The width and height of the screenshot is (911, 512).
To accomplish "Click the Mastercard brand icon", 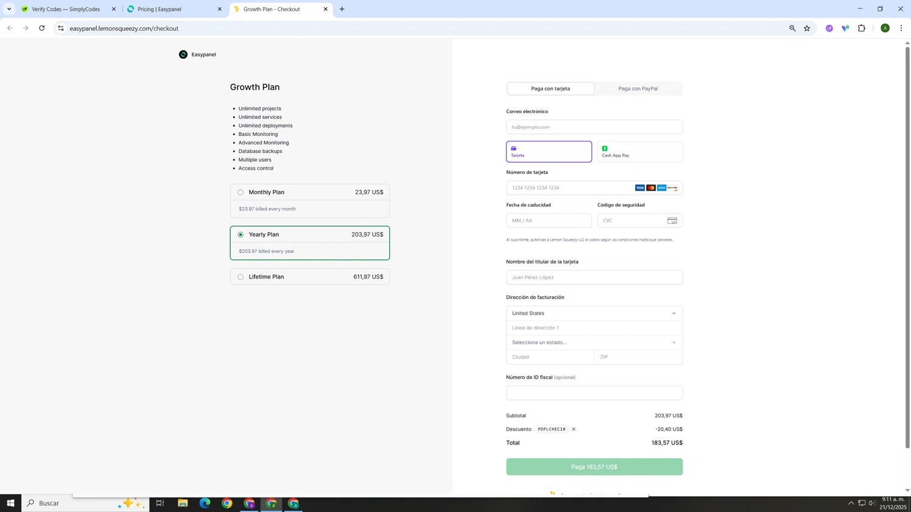I will point(651,187).
